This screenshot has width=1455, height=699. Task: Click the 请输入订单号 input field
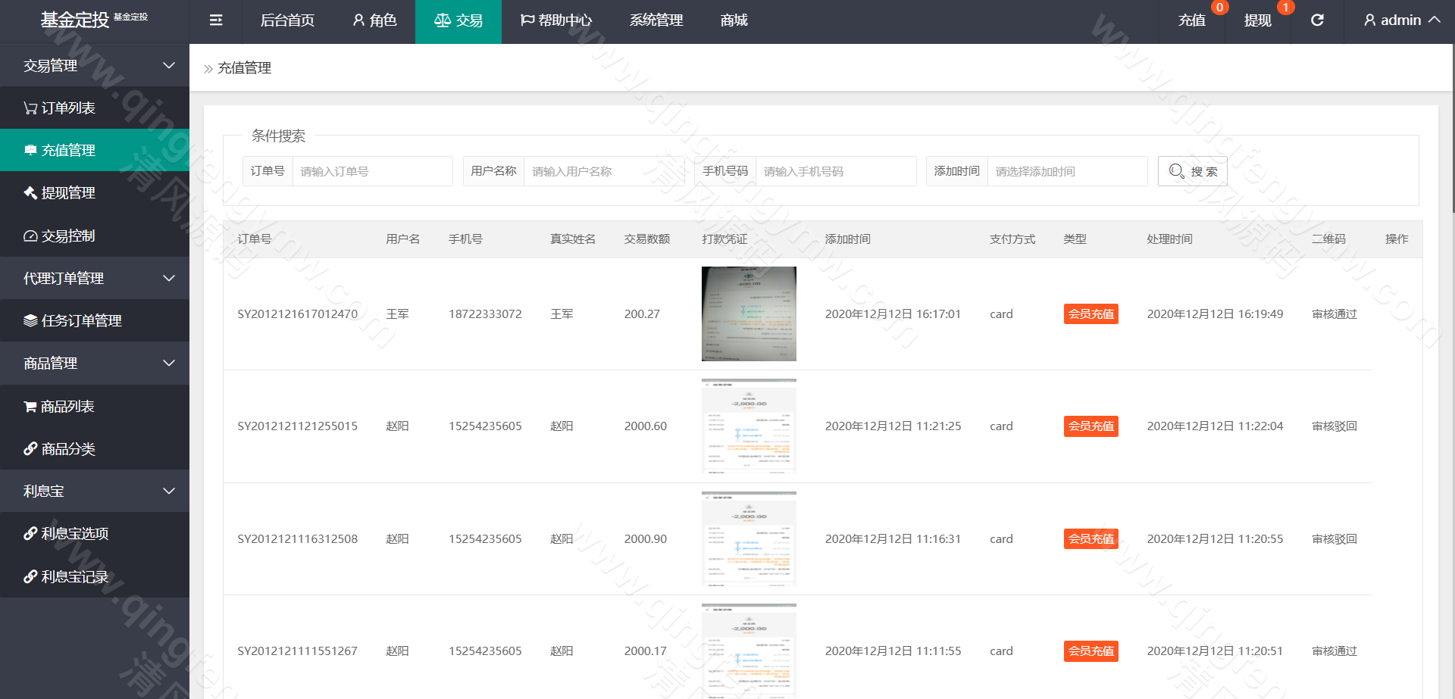click(x=372, y=171)
